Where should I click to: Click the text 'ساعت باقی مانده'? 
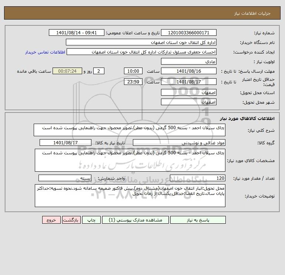34,71
